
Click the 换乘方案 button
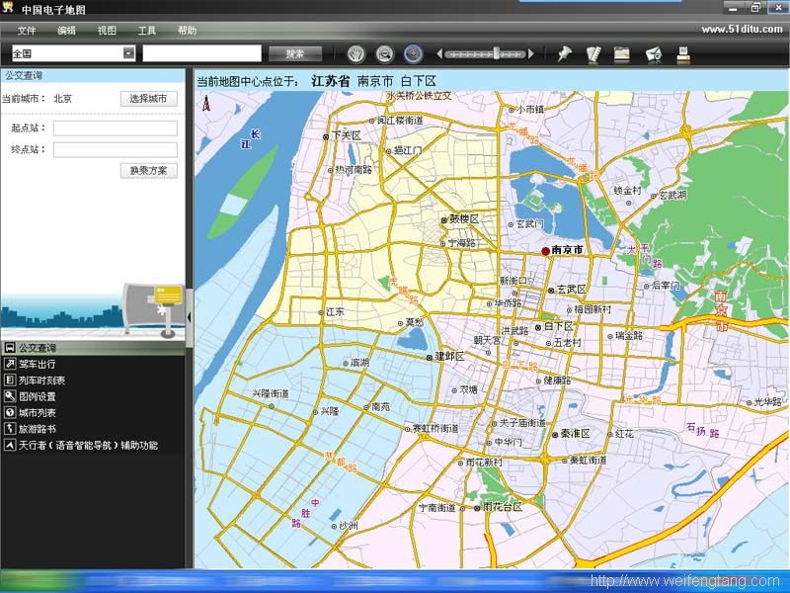click(x=149, y=170)
